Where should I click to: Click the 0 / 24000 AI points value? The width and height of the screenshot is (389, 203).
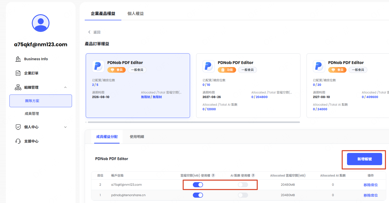[x=320, y=109]
